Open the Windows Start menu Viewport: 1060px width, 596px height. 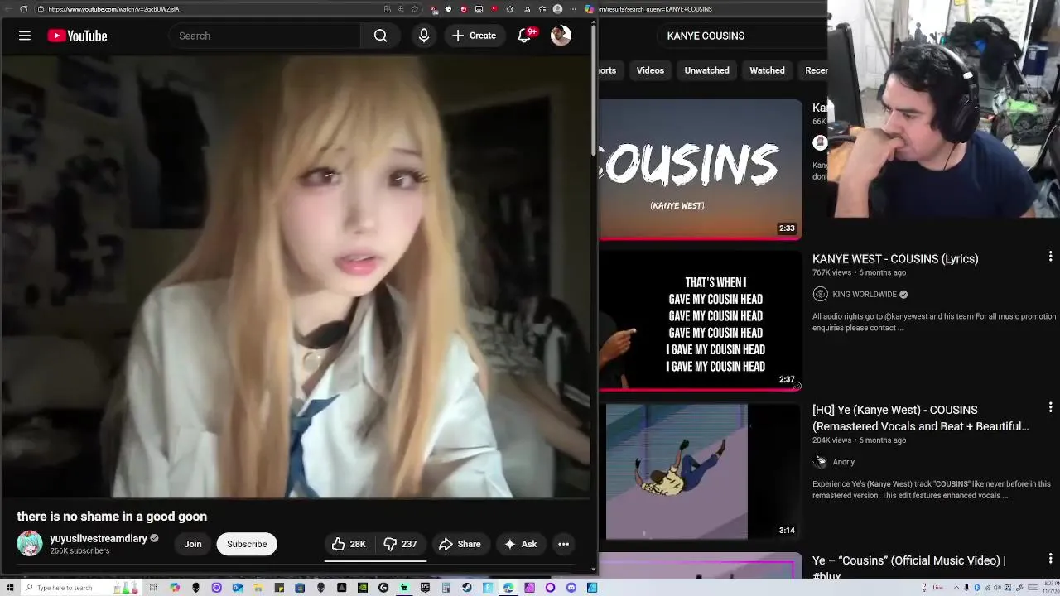click(x=10, y=588)
